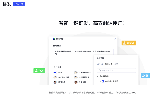Switch to 群组 tab
152x96 pixels.
point(116,64)
